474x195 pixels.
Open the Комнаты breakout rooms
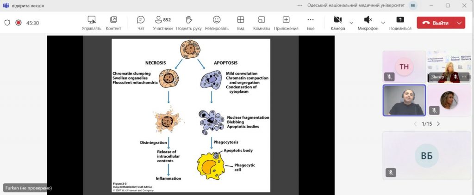tap(262, 23)
